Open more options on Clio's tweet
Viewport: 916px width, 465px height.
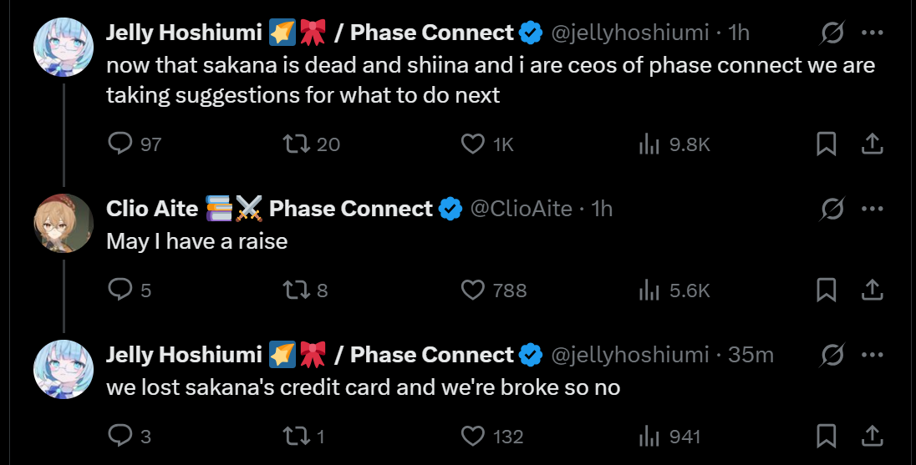point(872,209)
